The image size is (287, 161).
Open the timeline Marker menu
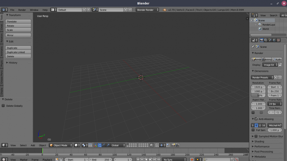click(24, 160)
